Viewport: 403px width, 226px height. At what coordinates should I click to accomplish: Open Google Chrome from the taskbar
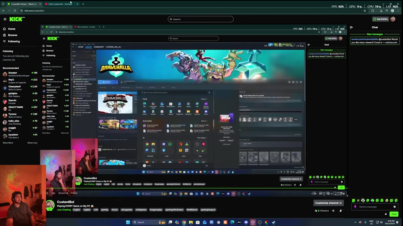click(x=184, y=222)
